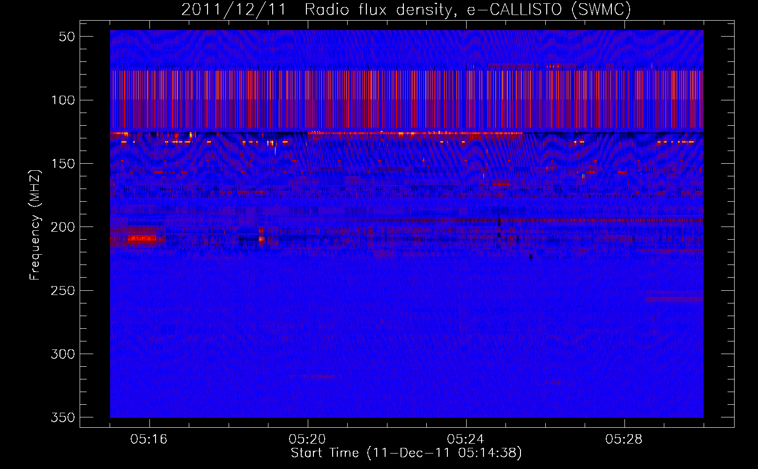The width and height of the screenshot is (758, 469).
Task: Click the 'Start Time (11-Dec-11 05:14:38)' label
Action: point(406,453)
